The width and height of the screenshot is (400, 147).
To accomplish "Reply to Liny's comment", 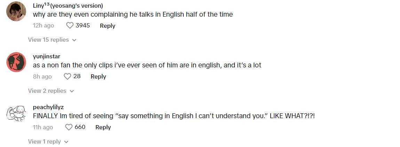I will [107, 26].
